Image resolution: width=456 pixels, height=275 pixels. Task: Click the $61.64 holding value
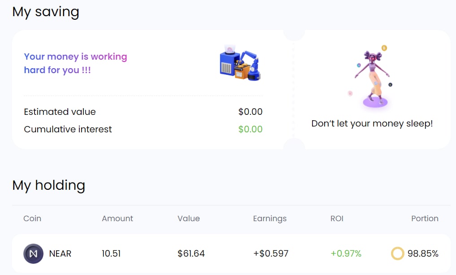[x=191, y=254]
